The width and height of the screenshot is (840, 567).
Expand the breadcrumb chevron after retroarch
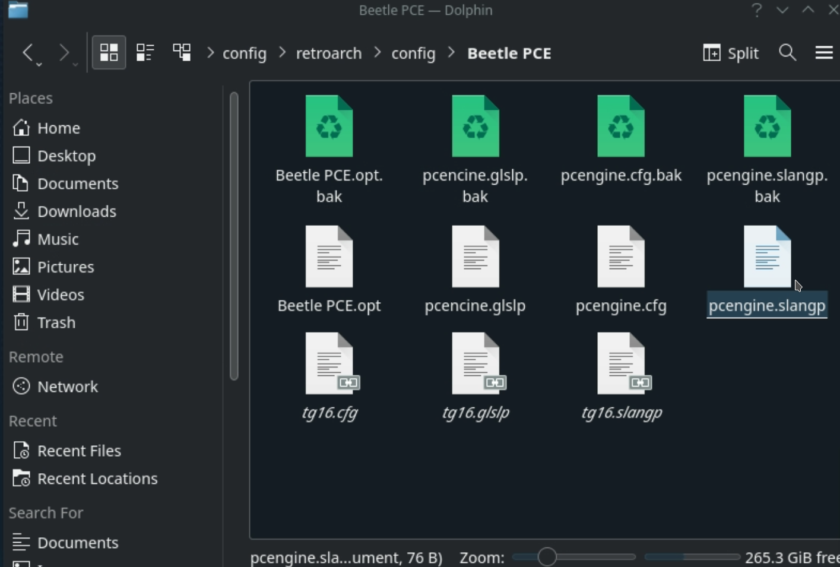[x=376, y=53]
